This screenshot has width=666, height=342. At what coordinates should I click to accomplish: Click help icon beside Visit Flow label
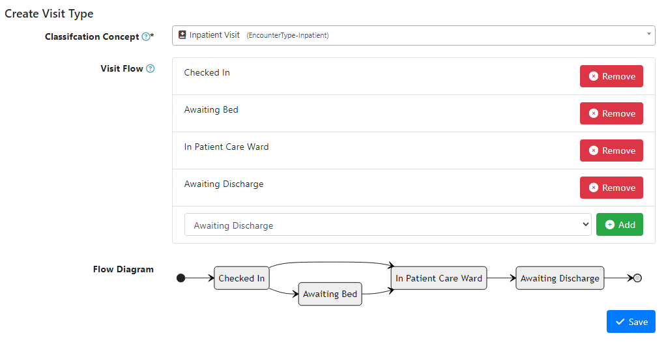[x=151, y=68]
